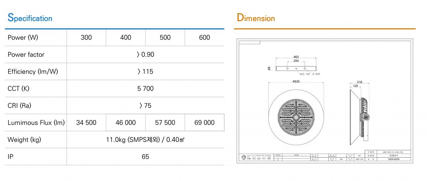This screenshot has width=427, height=181.
Task: Click the side view fixture drawing
Action: pyautogui.click(x=360, y=117)
